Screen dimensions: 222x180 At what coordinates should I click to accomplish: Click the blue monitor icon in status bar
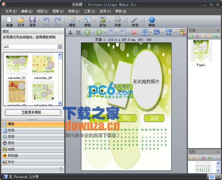[212, 177]
